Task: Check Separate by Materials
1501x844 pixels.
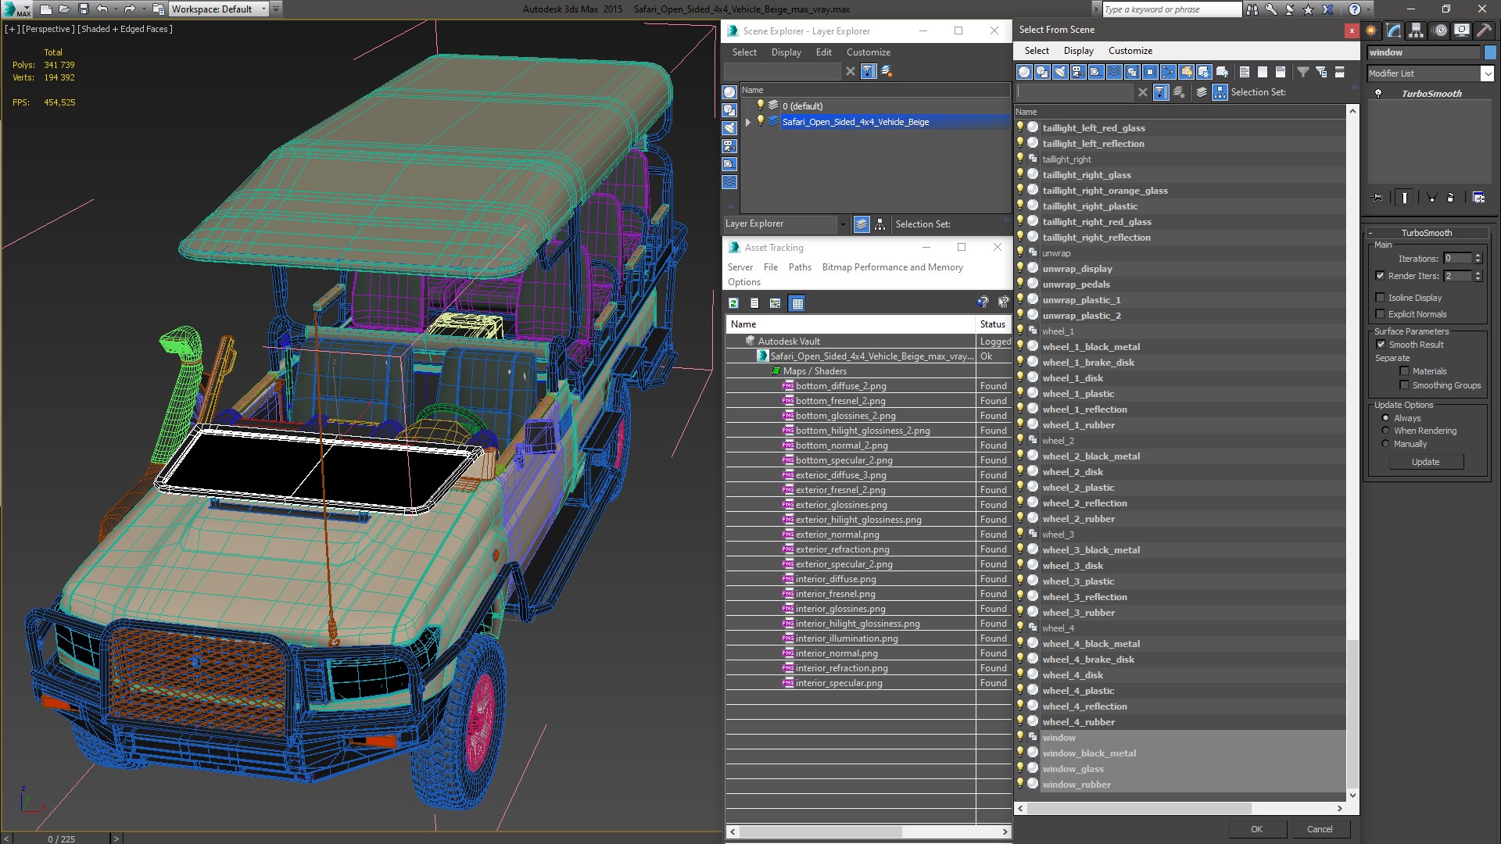Action: [1404, 371]
